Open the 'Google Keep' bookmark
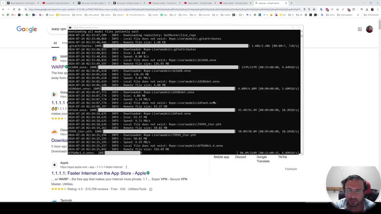The image size is (381, 214). pos(63,15)
